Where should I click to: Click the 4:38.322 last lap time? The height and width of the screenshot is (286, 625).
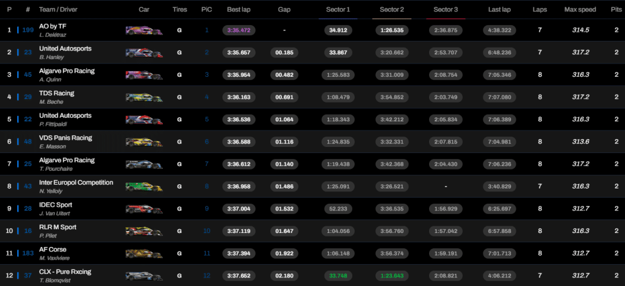click(499, 30)
